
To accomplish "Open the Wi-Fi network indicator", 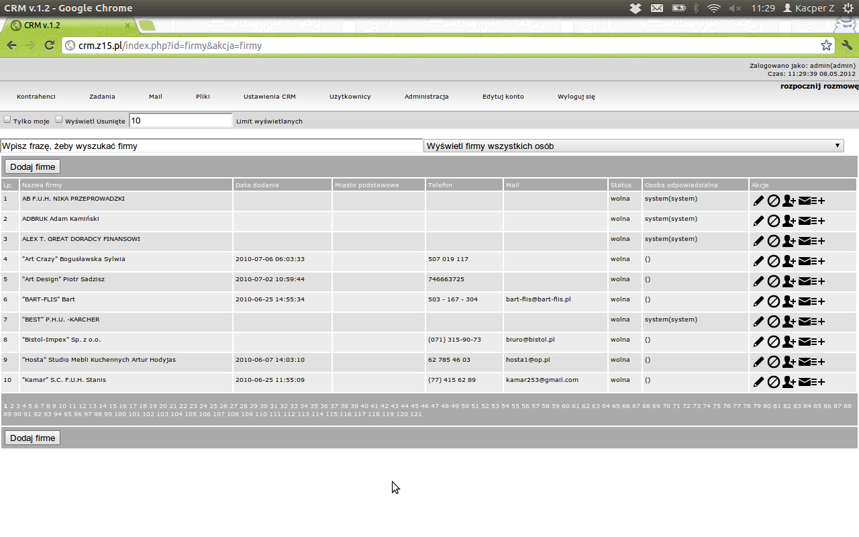I will [714, 8].
